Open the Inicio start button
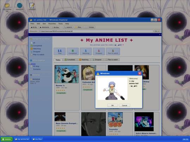The width and height of the screenshot is (190, 142). pos(7,139)
